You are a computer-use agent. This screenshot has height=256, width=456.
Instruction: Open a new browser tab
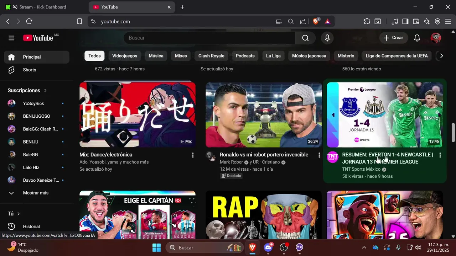(182, 7)
